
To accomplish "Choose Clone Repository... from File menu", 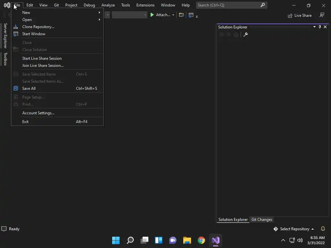I will [57, 27].
